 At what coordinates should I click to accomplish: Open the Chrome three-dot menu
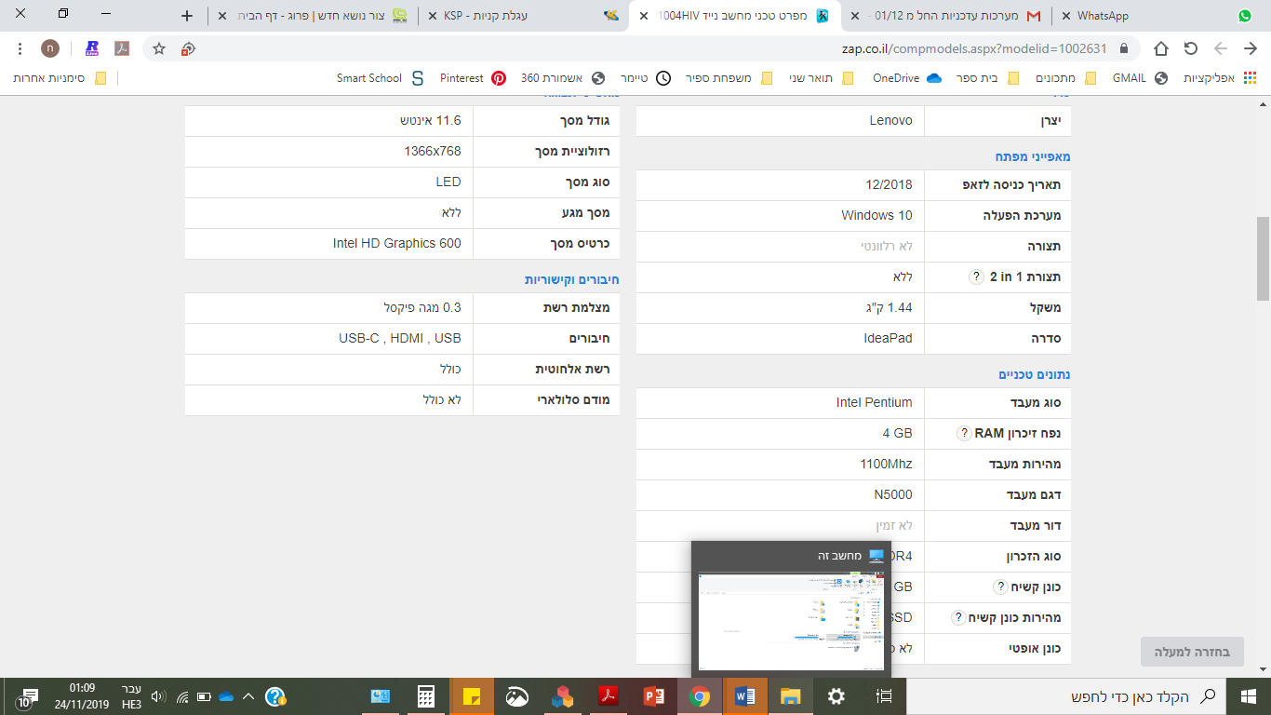[x=20, y=48]
